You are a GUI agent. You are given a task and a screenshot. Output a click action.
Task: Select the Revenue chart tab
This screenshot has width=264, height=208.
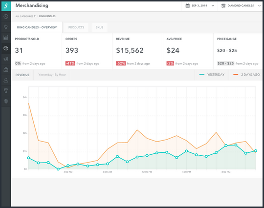click(22, 75)
